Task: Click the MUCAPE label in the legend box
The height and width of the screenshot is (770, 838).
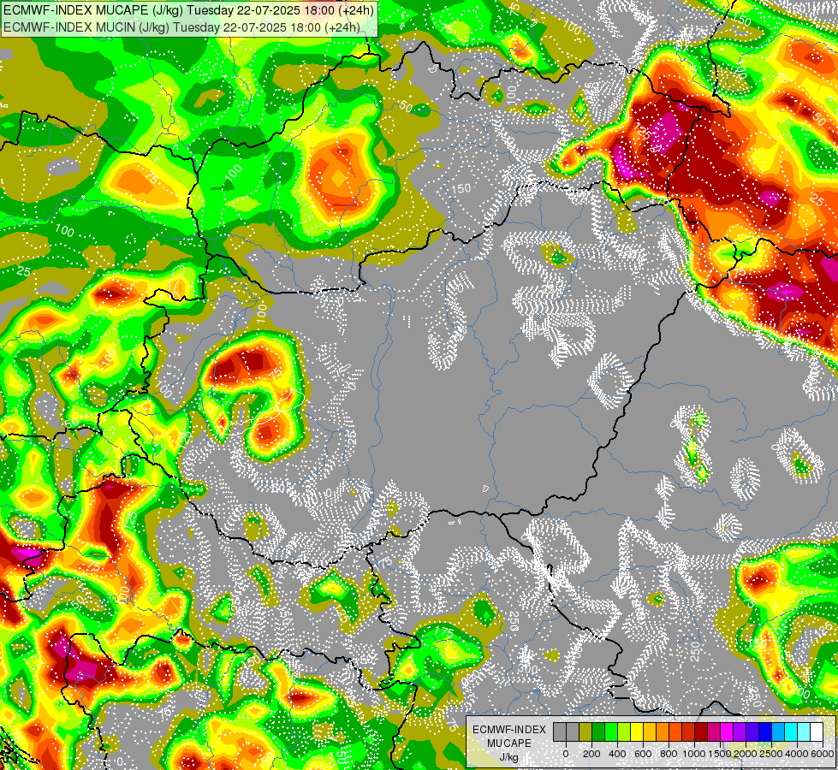Action: [x=509, y=743]
